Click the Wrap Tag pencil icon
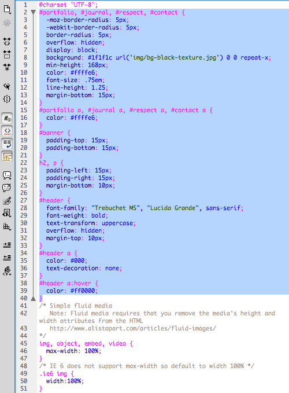This screenshot has height=393, width=289. 7,200
